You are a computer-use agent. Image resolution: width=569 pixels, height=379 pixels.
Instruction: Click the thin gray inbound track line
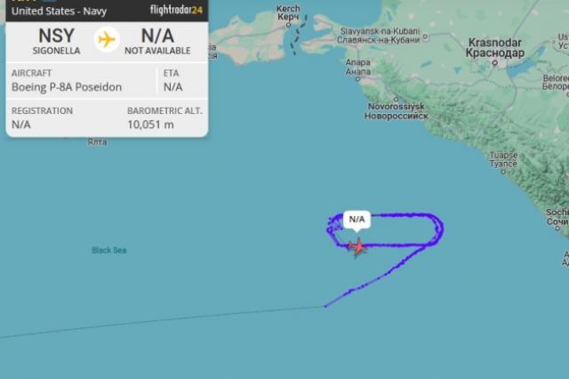pos(162,321)
